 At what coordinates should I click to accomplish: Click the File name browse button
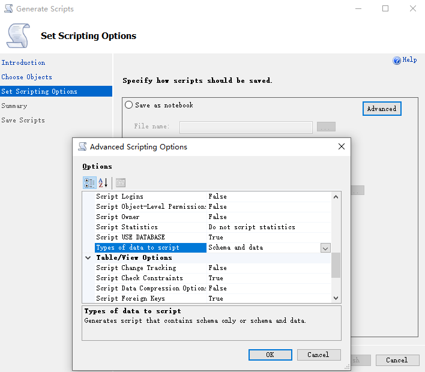click(x=326, y=127)
